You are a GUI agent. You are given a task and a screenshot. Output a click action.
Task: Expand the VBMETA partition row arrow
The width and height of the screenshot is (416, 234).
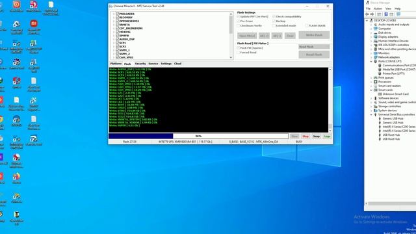coord(114,25)
